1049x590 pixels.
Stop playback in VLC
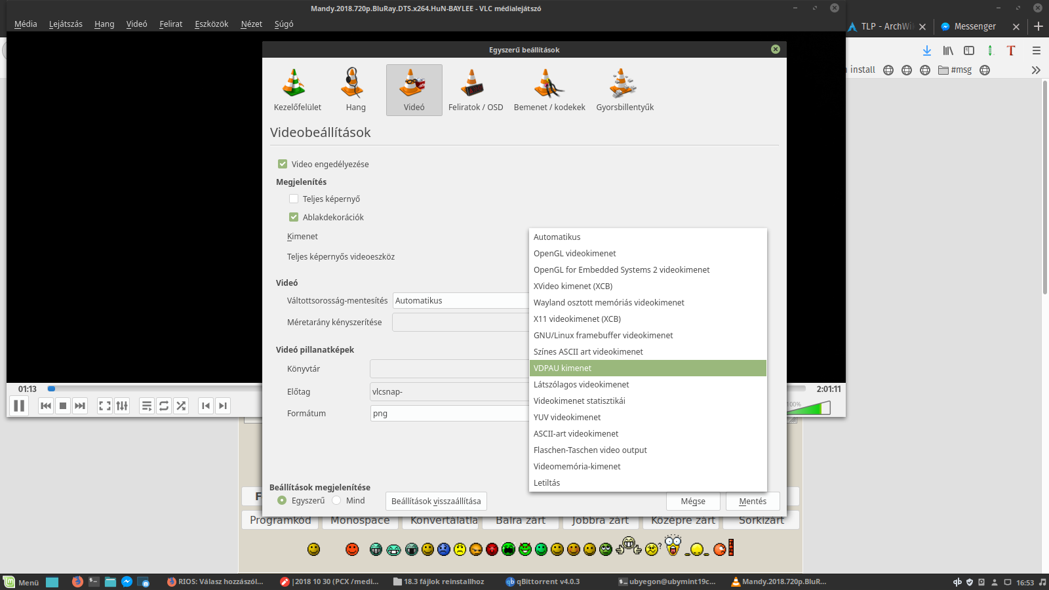63,406
